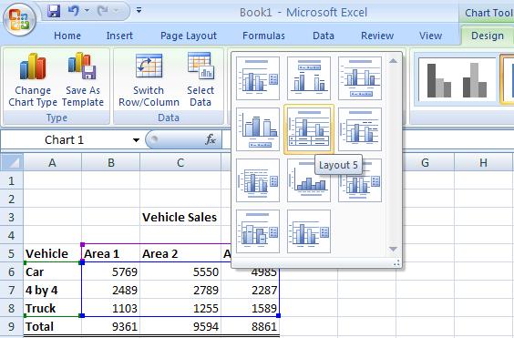
Task: Click cell containing 8861
Action: [251, 326]
